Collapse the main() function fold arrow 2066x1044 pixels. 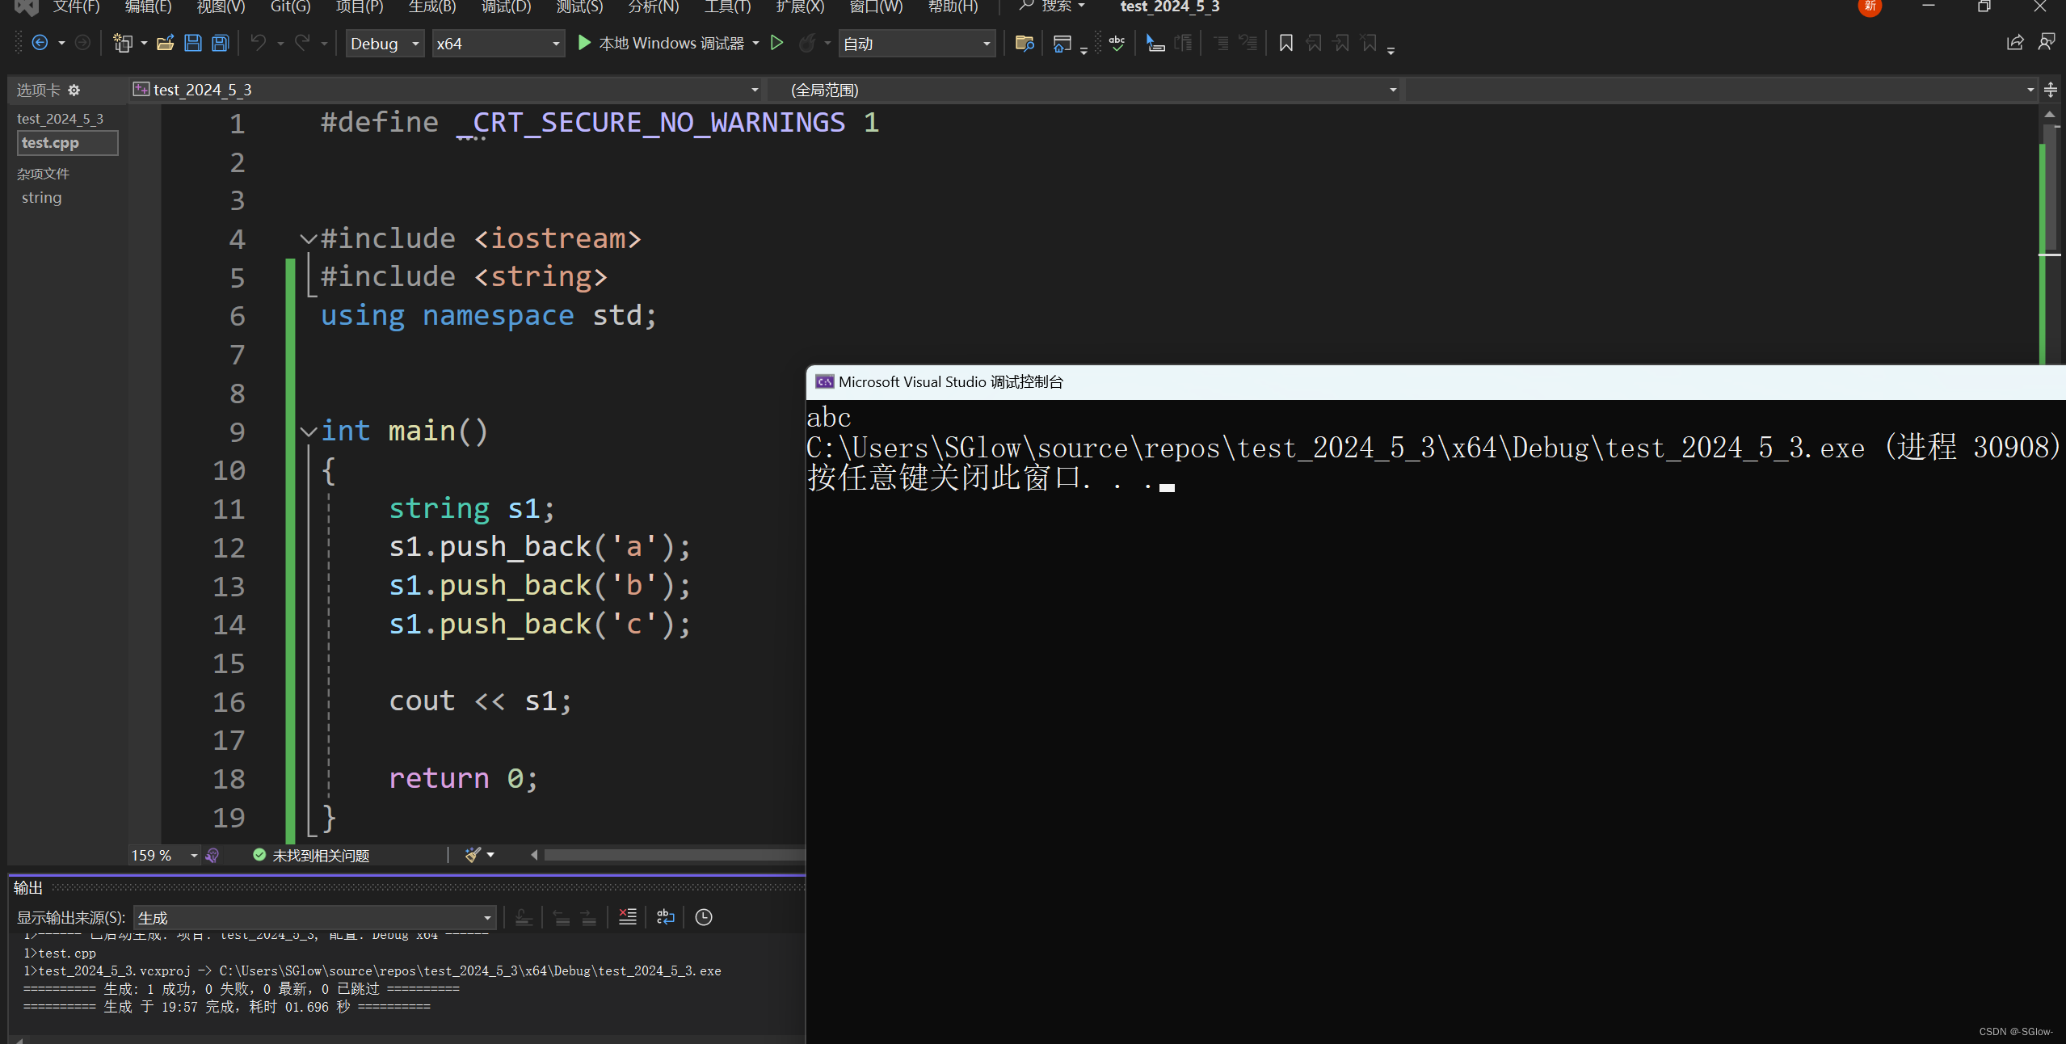click(x=308, y=431)
